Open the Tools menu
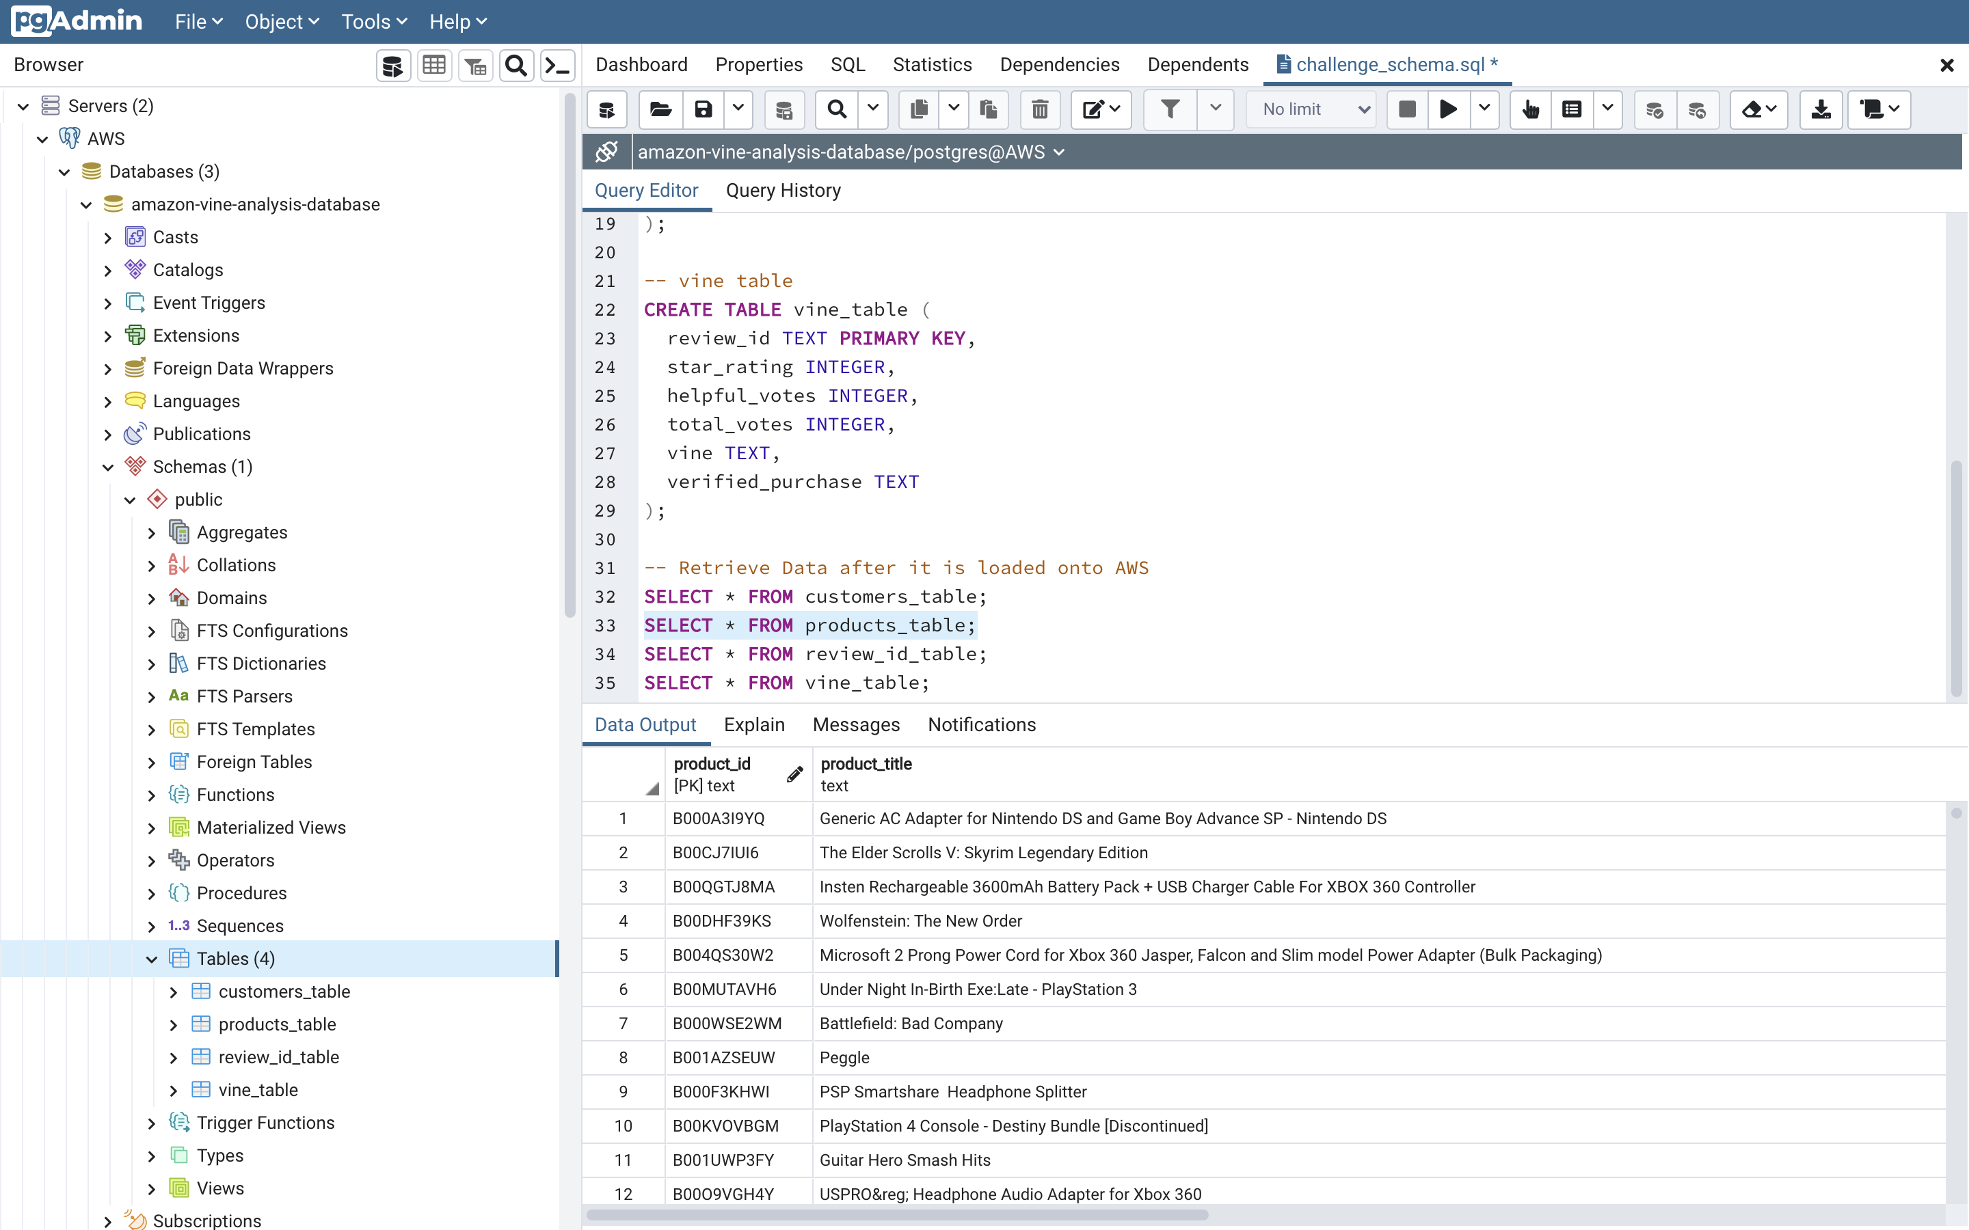This screenshot has height=1230, width=1969. pyautogui.click(x=373, y=22)
